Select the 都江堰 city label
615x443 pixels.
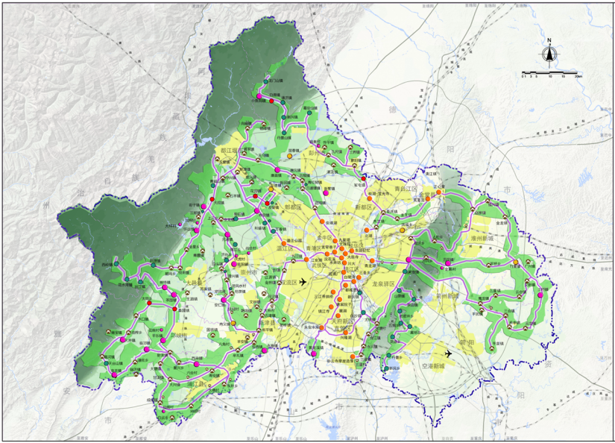pos(228,151)
